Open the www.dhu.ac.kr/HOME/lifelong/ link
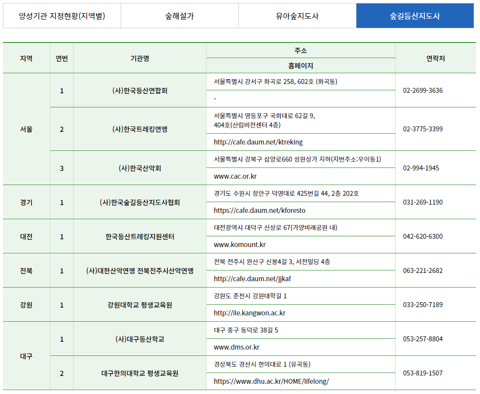This screenshot has width=480, height=394. click(271, 381)
